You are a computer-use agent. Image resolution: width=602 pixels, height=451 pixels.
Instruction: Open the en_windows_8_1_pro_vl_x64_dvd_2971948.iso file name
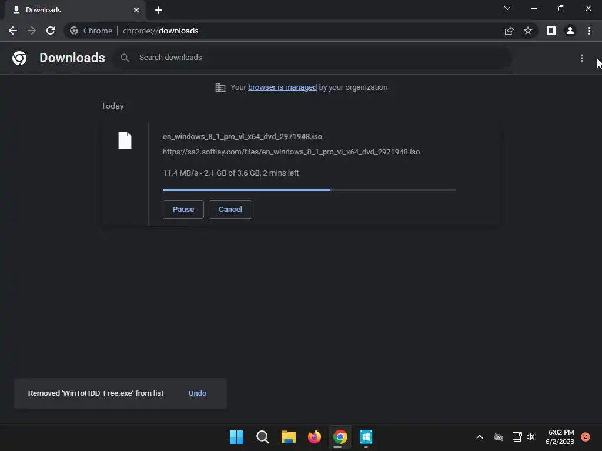(242, 136)
